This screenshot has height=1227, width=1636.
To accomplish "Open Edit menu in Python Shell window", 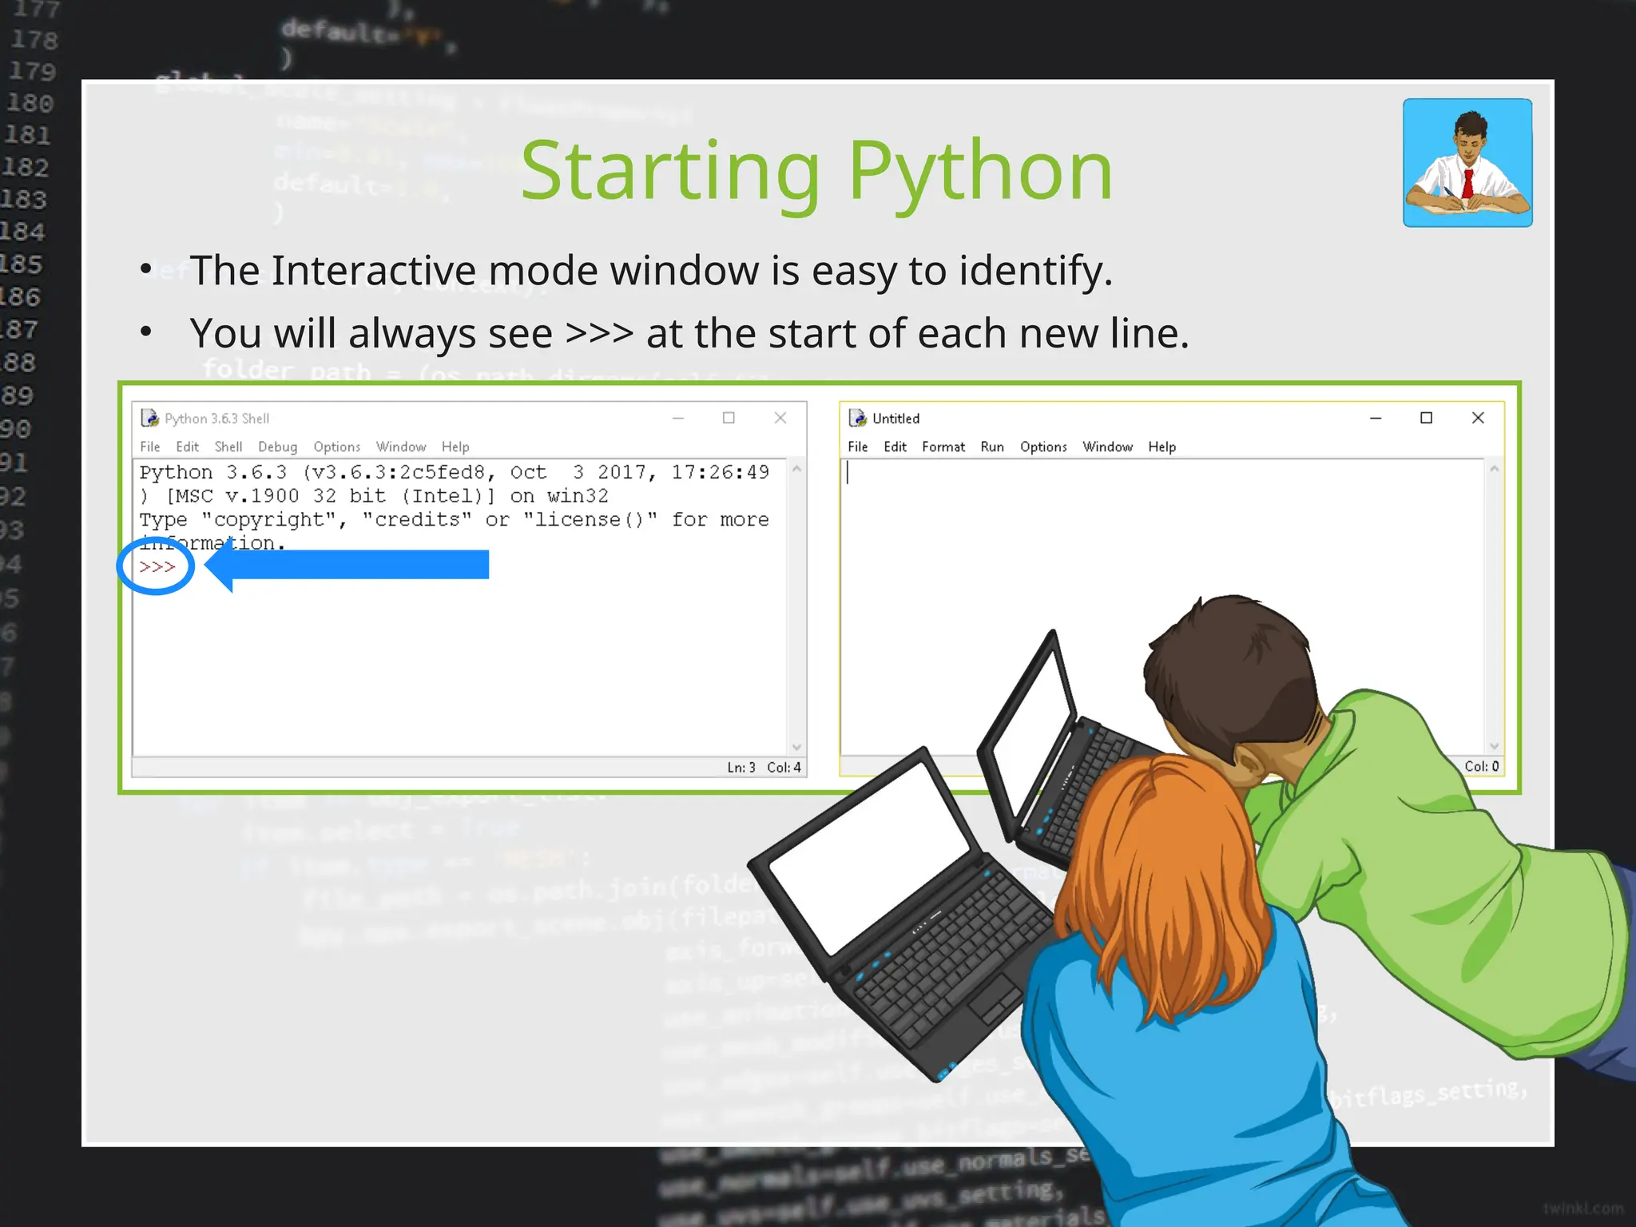I will (187, 447).
